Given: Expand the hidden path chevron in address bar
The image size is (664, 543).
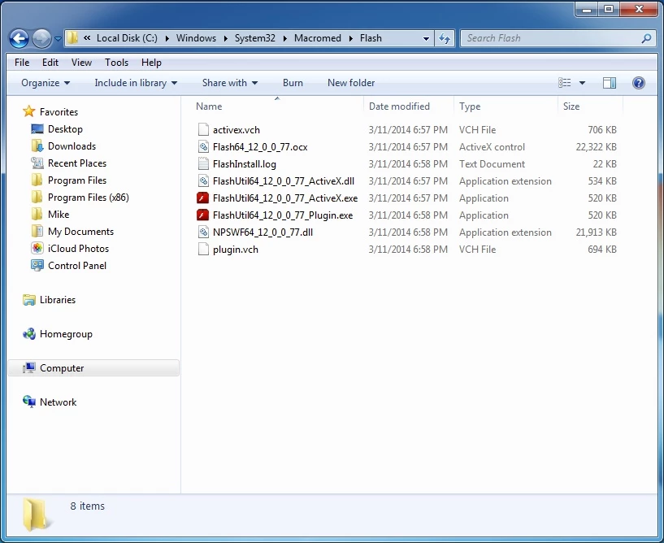Looking at the screenshot, I should tap(87, 38).
